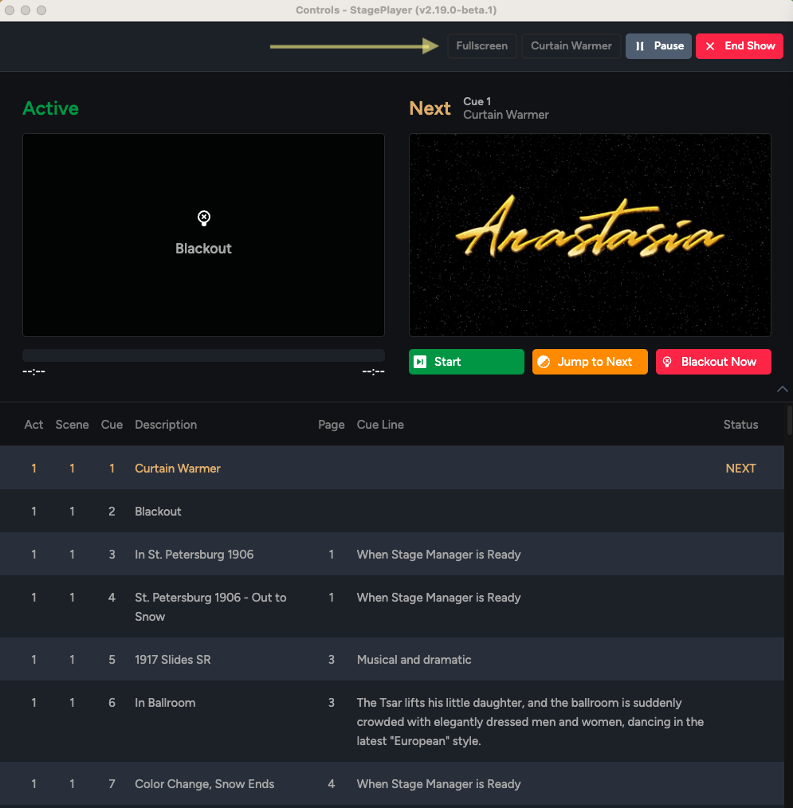
Task: Click the cue list scrollbar
Action: click(789, 421)
